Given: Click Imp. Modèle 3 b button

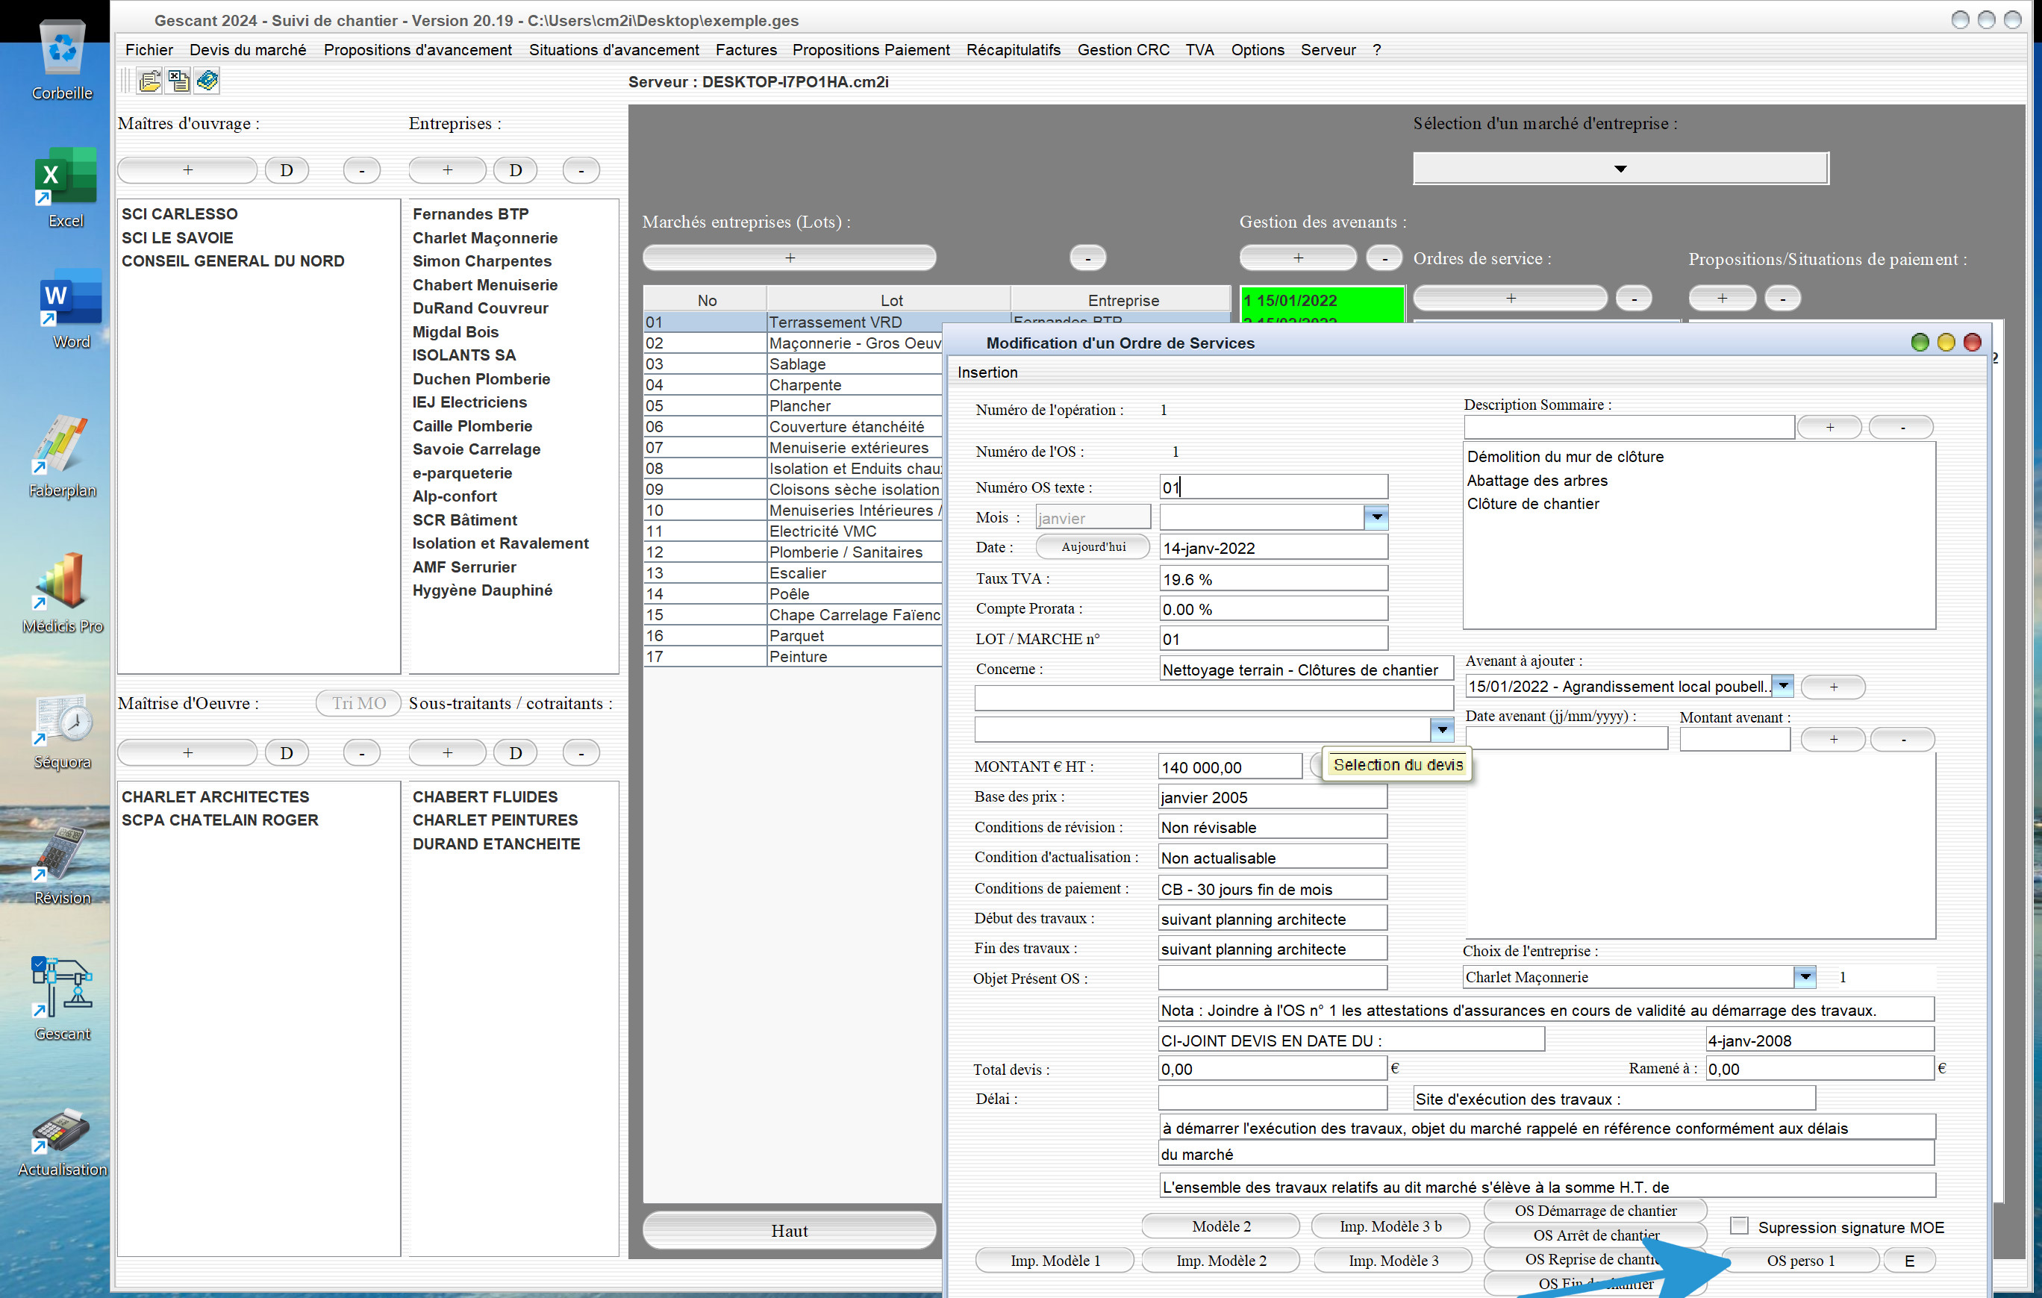Looking at the screenshot, I should [1390, 1226].
